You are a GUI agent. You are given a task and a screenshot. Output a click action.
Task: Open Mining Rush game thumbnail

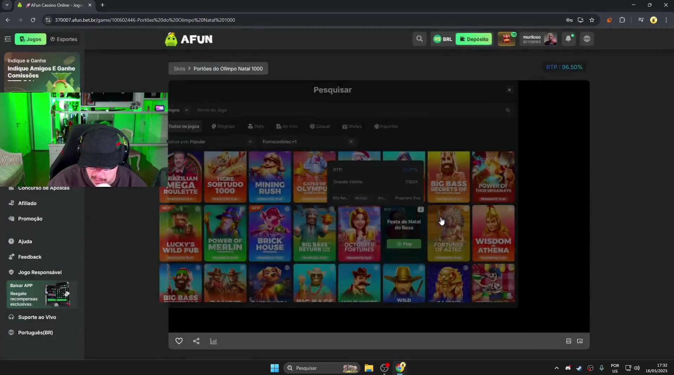click(270, 177)
